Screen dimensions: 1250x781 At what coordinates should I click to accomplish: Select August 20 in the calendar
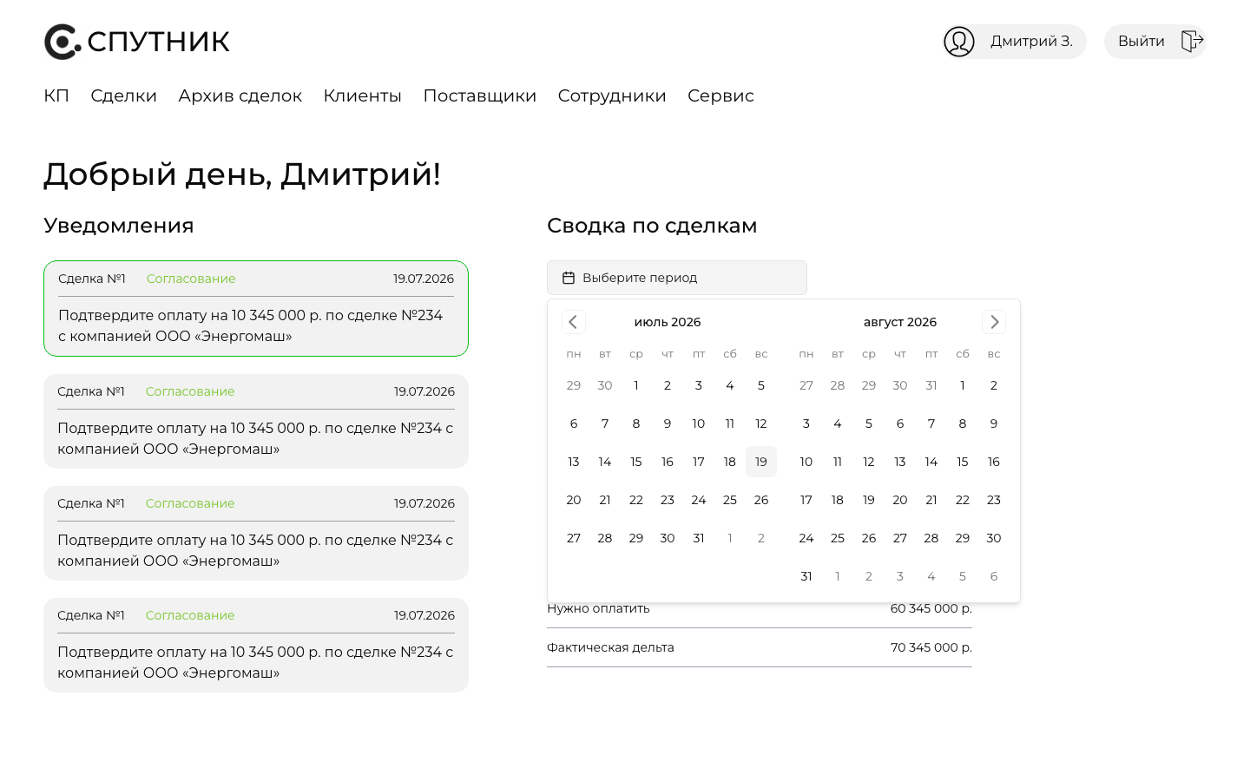click(x=900, y=500)
